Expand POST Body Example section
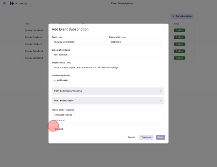The height and width of the screenshot is (167, 217). click(108, 101)
